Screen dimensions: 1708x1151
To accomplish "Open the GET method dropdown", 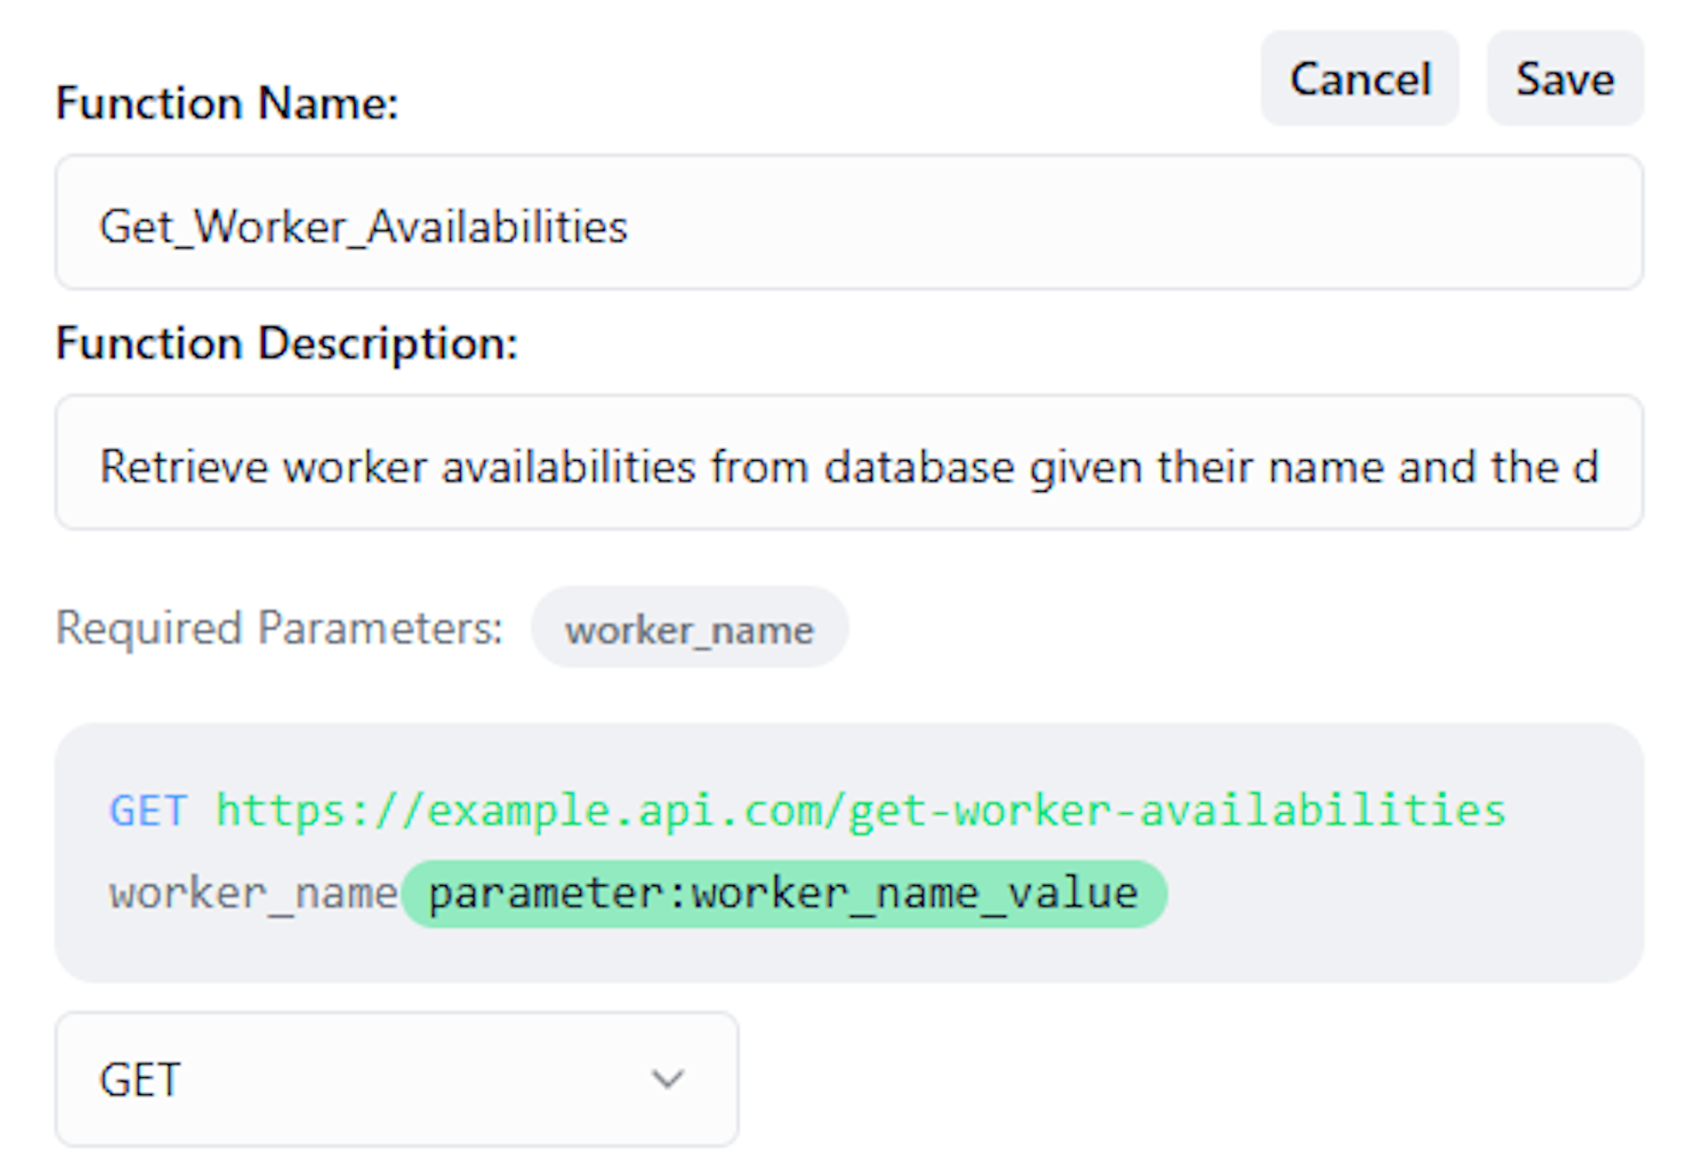I will click(397, 1079).
